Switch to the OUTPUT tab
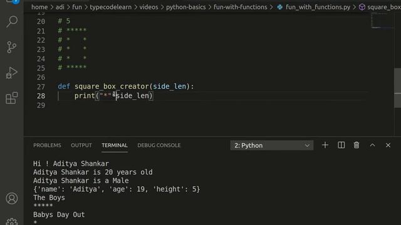The image size is (401, 225). (81, 146)
